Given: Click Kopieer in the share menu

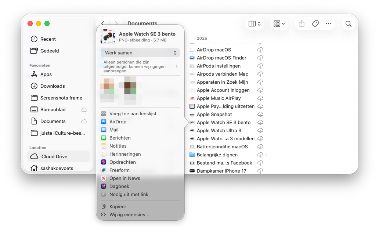Looking at the screenshot, I should click(118, 207).
